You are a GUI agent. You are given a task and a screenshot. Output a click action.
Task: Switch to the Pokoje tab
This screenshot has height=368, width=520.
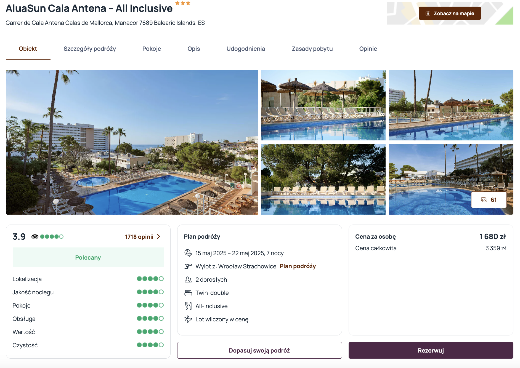(152, 49)
